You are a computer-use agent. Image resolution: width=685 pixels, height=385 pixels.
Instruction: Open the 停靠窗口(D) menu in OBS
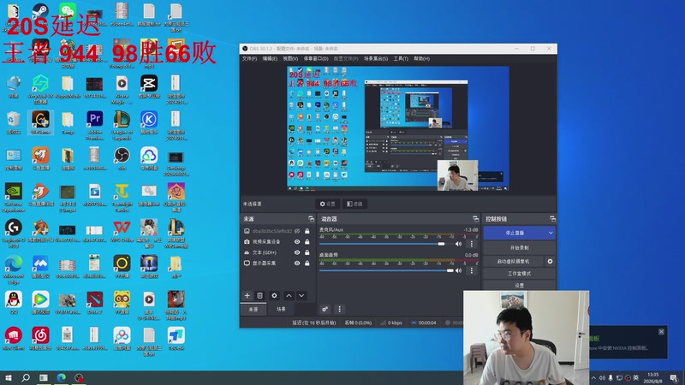[316, 58]
